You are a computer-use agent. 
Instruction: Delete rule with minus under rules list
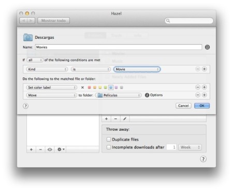click(115, 119)
